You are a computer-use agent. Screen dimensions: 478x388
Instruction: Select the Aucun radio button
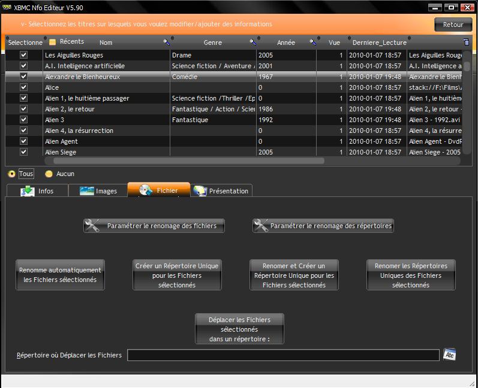tap(49, 174)
